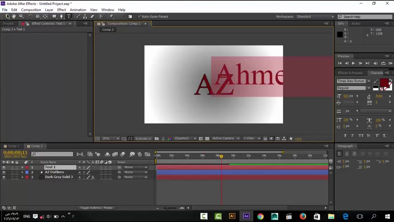
Task: Toggle All Caps in Character panel
Action: tap(361, 136)
